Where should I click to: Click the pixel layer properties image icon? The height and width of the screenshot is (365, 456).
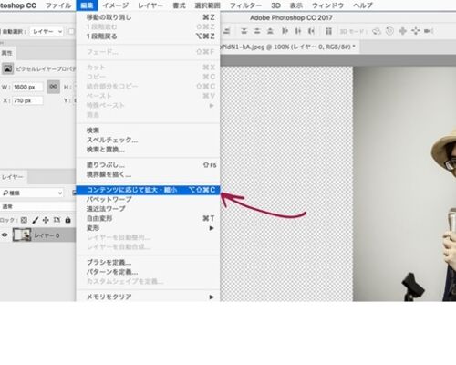coord(7,68)
